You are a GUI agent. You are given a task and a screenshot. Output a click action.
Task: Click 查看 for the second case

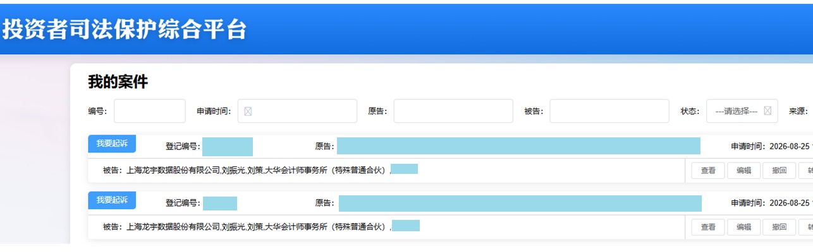coord(708,227)
